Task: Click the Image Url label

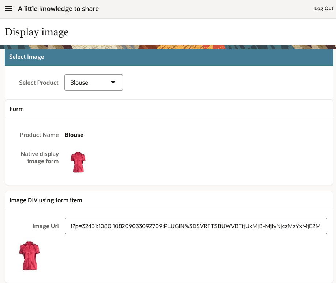Action: 45,226
